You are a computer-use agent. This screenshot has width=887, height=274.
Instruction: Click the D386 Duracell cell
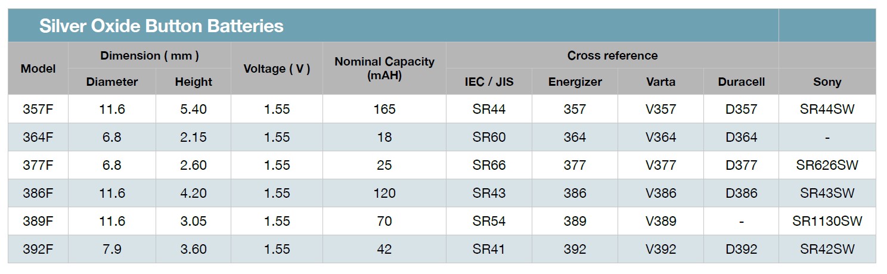(742, 193)
